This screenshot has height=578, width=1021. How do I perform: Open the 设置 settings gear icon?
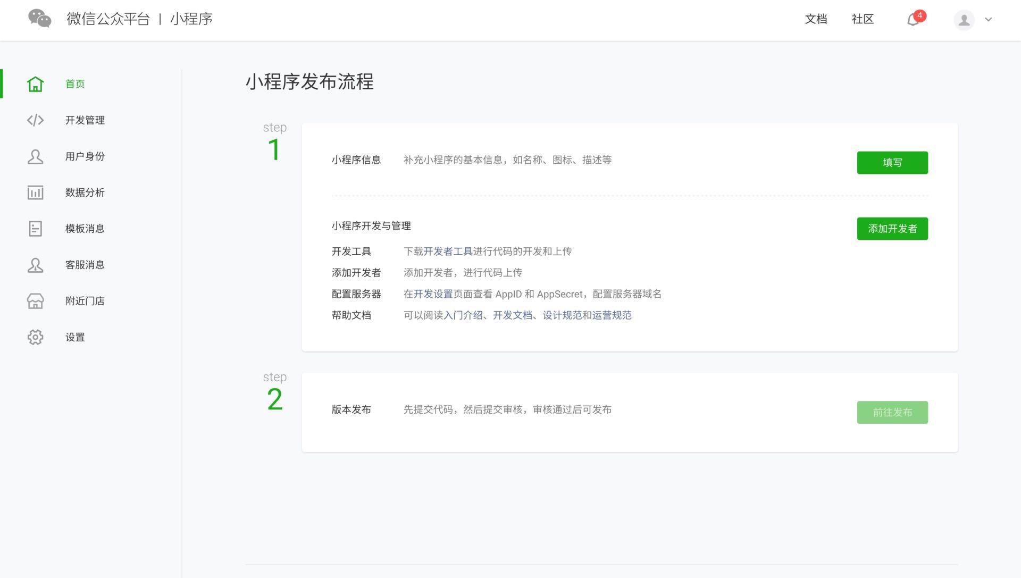tap(35, 337)
